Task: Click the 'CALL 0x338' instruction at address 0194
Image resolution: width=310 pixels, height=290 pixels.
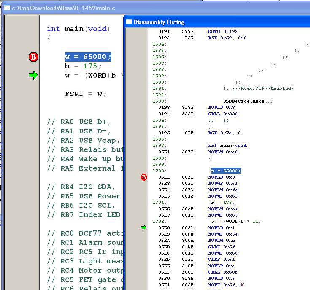Action: click(x=223, y=114)
